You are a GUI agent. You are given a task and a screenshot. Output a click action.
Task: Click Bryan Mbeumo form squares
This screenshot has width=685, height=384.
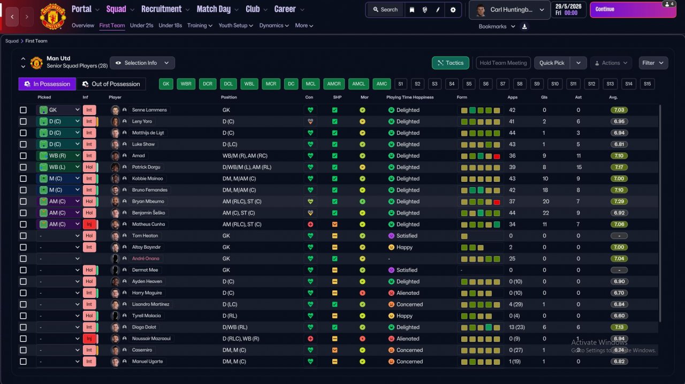click(x=481, y=202)
